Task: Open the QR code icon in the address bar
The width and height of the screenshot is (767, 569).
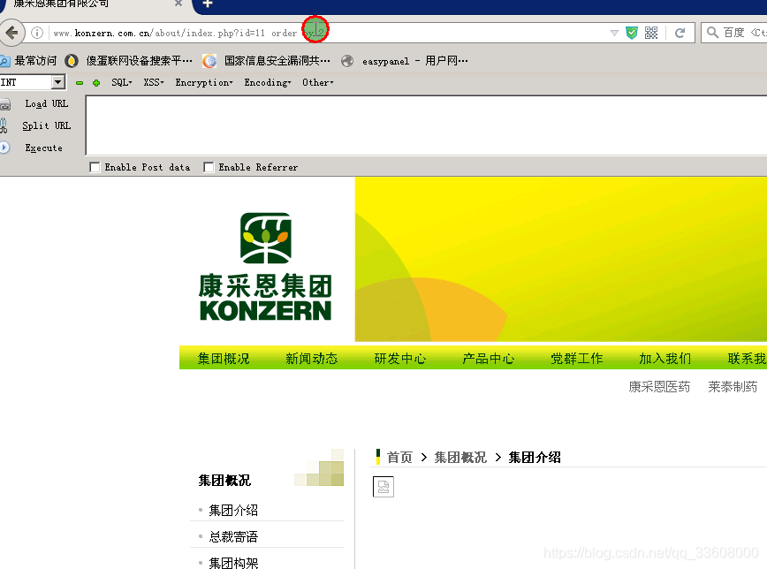Action: pyautogui.click(x=652, y=32)
